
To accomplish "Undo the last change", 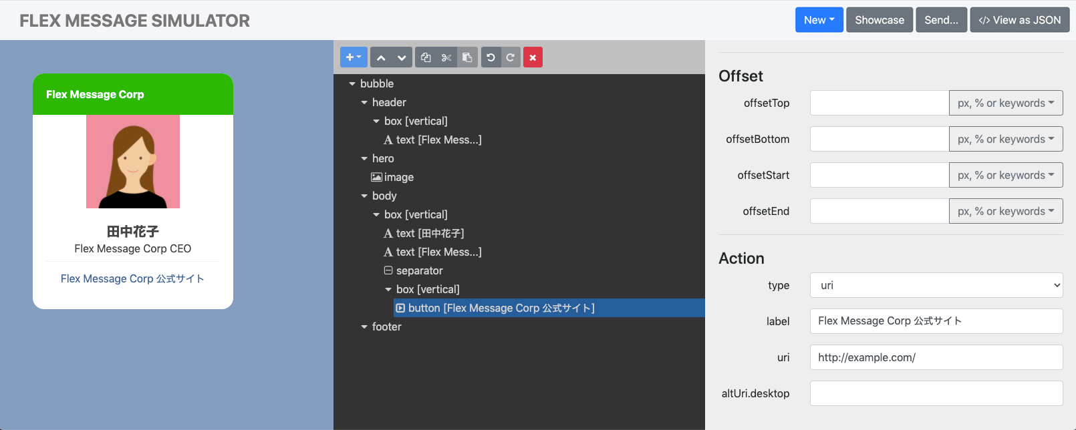I will coord(491,57).
